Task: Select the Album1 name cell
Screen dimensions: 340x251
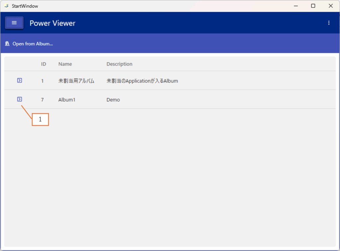Action: coord(67,100)
